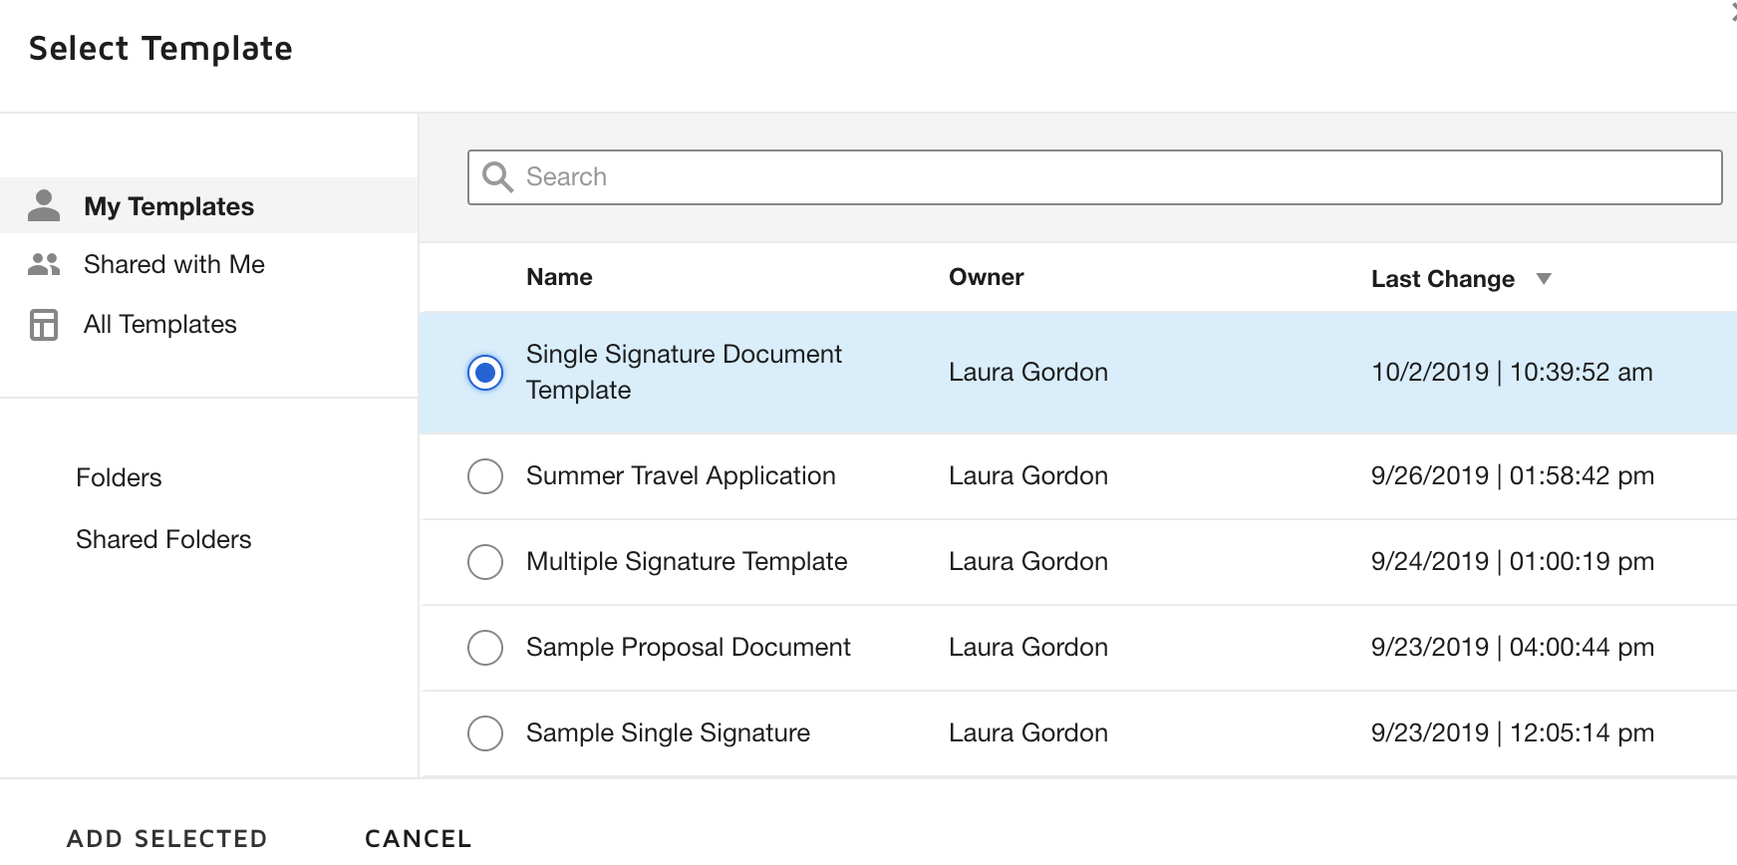Screen dimensions: 1737x865
Task: Click into the Search templates field
Action: tap(1094, 177)
